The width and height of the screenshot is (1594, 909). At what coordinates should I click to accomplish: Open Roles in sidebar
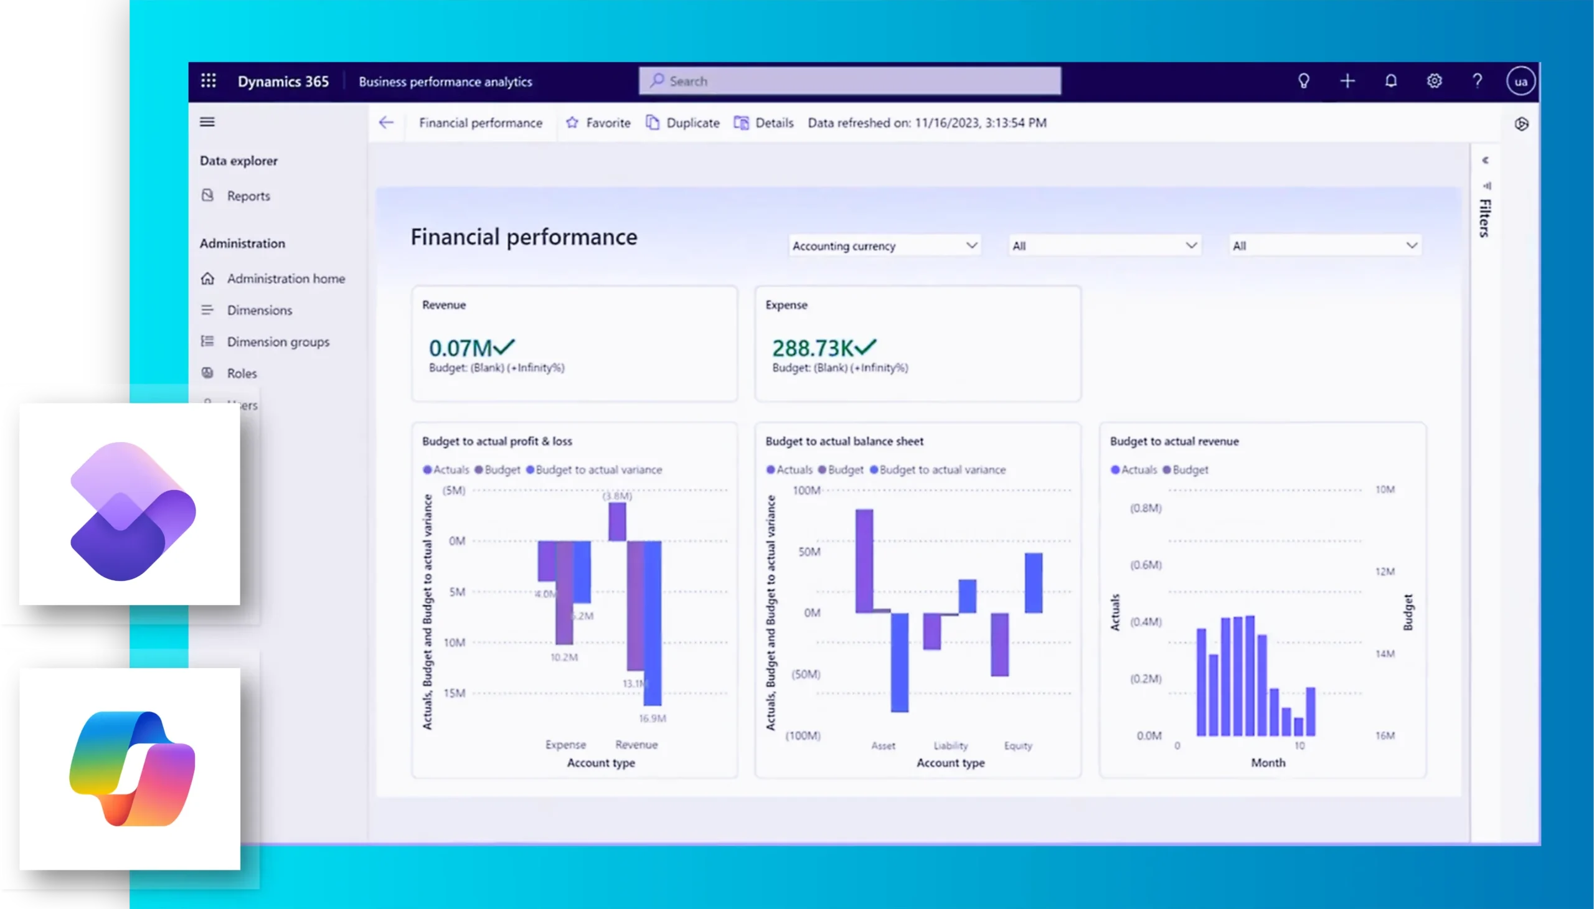pyautogui.click(x=242, y=374)
